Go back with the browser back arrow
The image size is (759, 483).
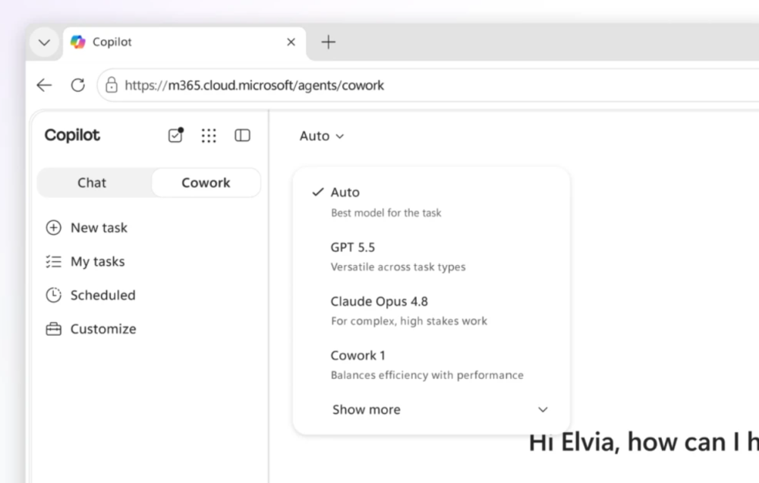tap(44, 85)
